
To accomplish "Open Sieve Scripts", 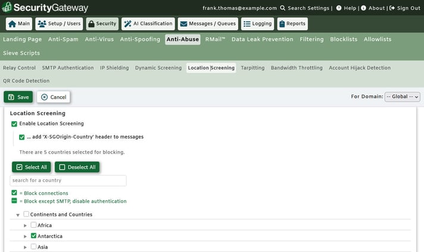I will tap(21, 53).
